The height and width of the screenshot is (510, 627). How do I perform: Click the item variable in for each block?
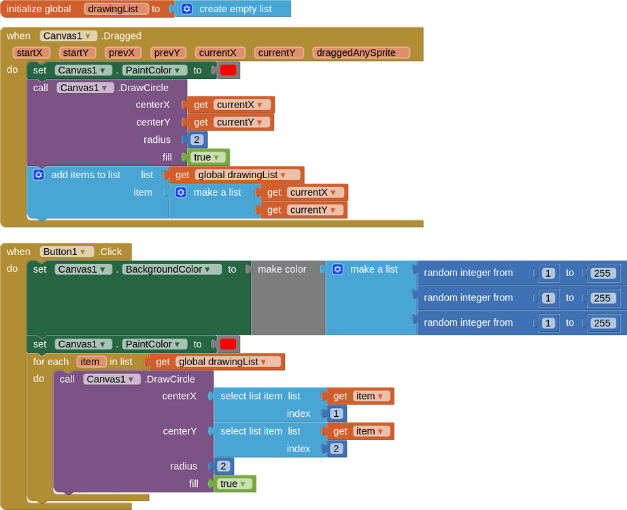pyautogui.click(x=90, y=362)
